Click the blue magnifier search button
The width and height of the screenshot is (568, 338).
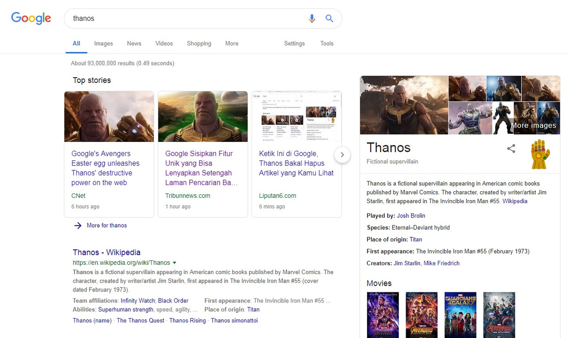[329, 19]
